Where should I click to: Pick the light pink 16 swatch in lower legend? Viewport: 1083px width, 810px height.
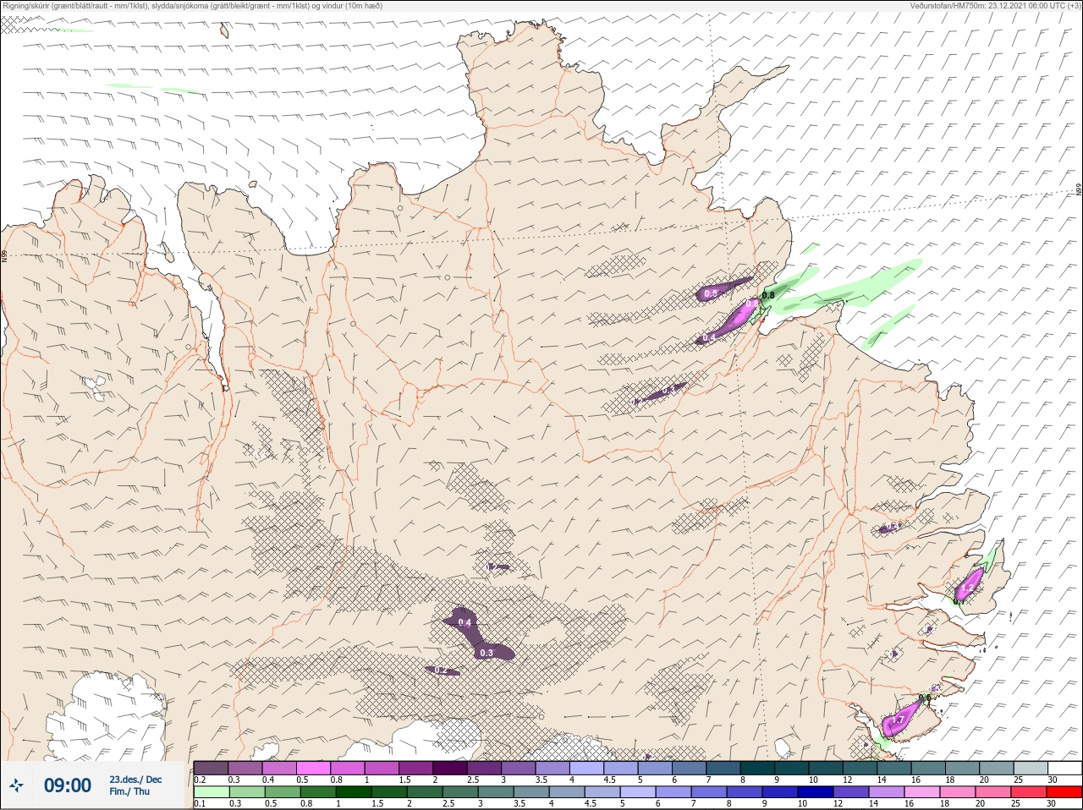(924, 792)
